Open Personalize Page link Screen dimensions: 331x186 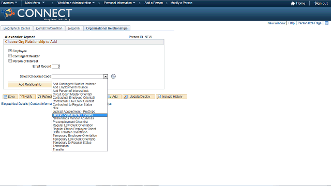click(309, 23)
